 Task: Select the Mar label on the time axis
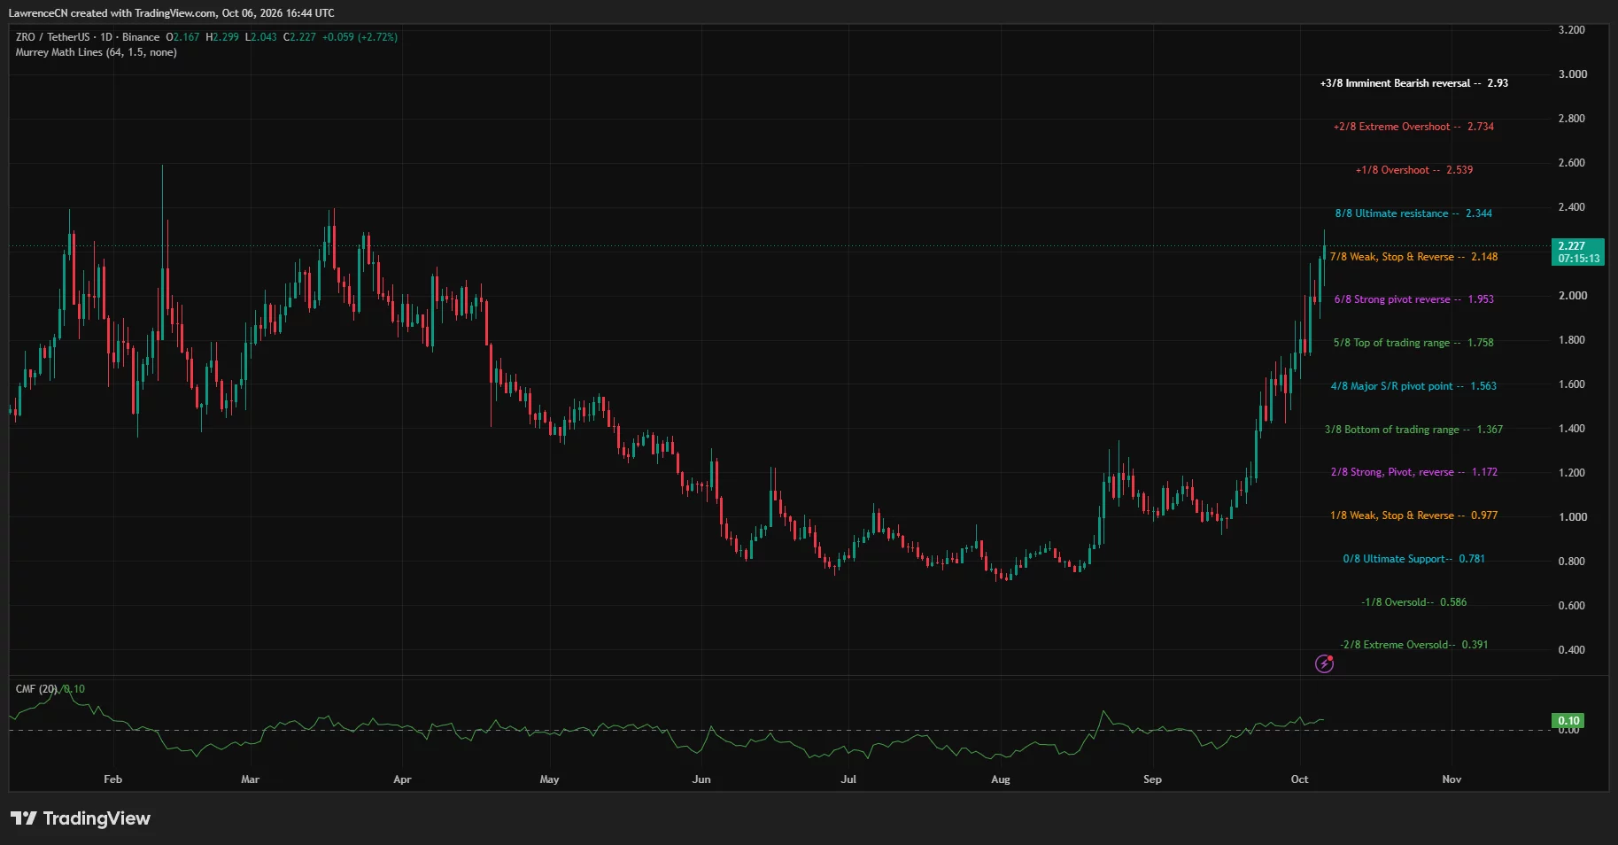pyautogui.click(x=250, y=779)
